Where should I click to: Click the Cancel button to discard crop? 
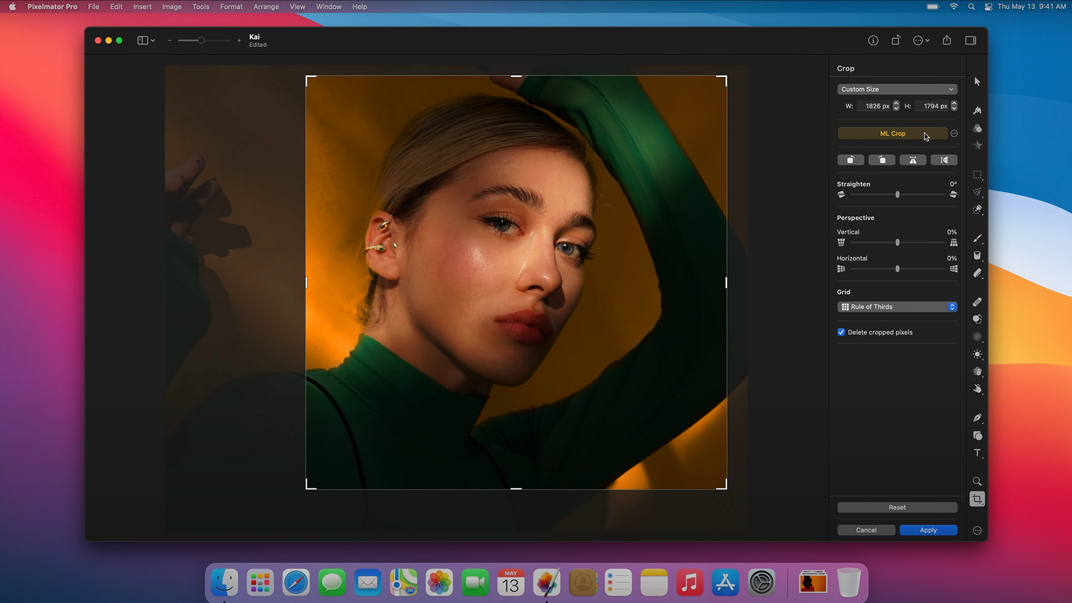(x=867, y=529)
